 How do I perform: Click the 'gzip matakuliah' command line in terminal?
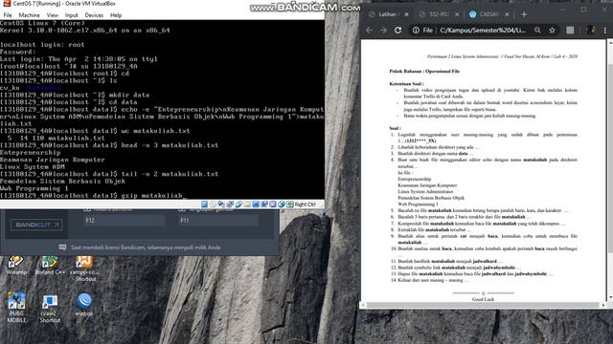pos(94,195)
